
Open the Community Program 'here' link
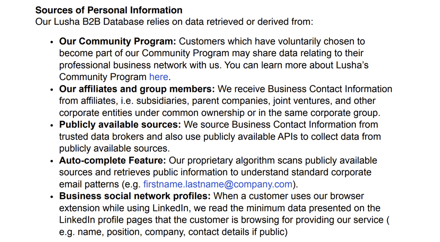[159, 77]
